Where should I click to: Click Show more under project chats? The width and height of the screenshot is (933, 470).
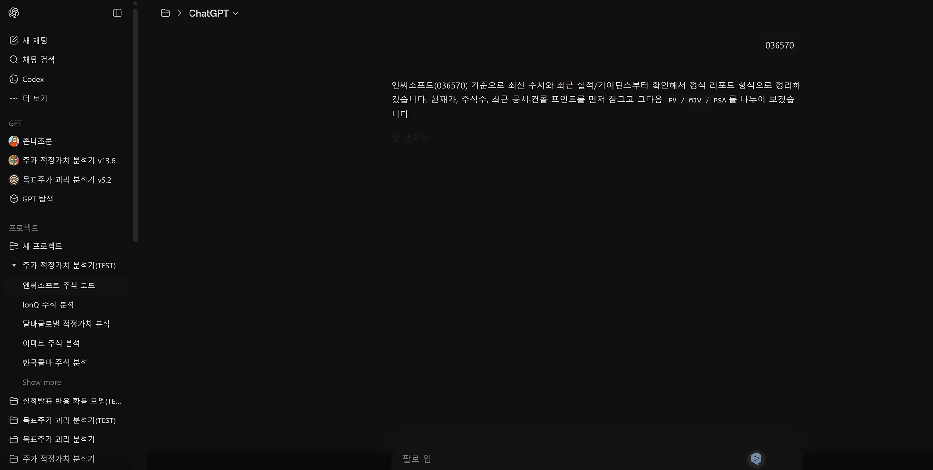(42, 382)
